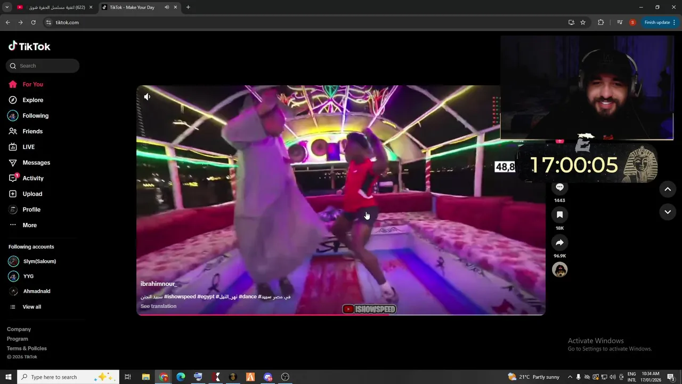
Task: View site information for tiktok.com
Action: (x=48, y=22)
